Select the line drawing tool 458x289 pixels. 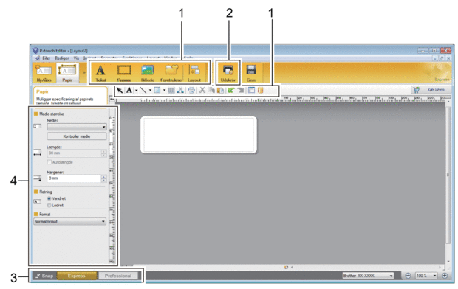(143, 91)
